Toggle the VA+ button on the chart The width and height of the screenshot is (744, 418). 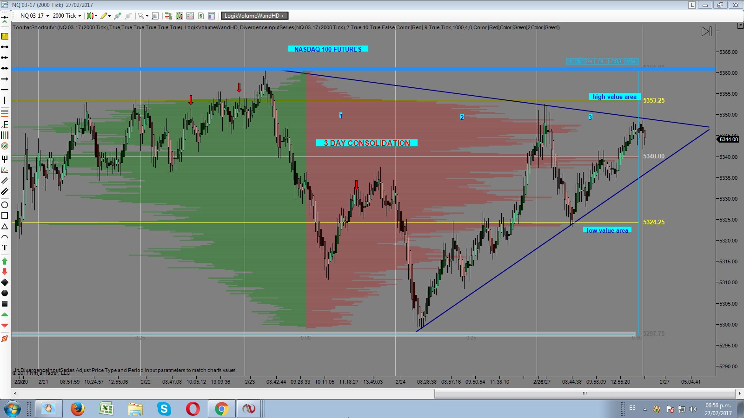631,61
